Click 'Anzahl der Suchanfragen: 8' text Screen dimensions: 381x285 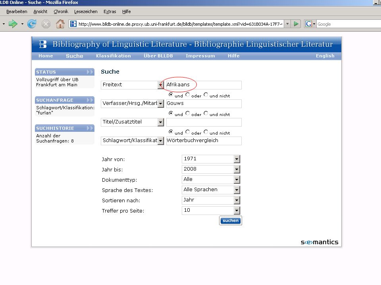click(55, 139)
